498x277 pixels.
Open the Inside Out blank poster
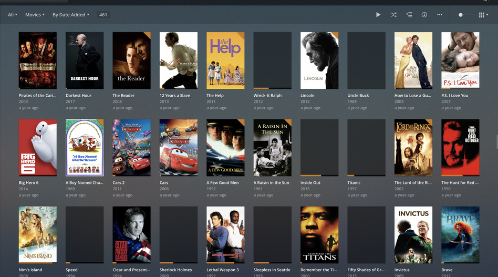tap(319, 148)
